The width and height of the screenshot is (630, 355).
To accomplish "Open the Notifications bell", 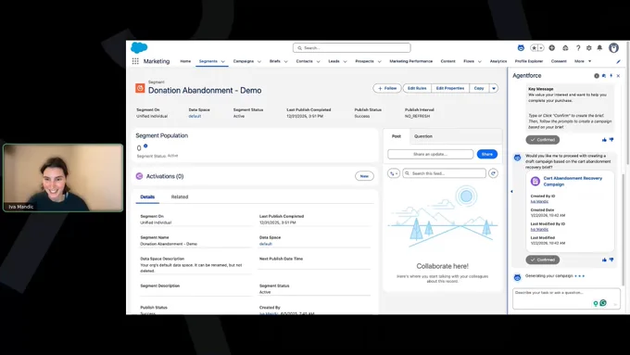I will pyautogui.click(x=599, y=48).
